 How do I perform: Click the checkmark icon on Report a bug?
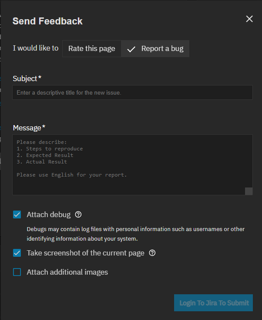point(131,49)
